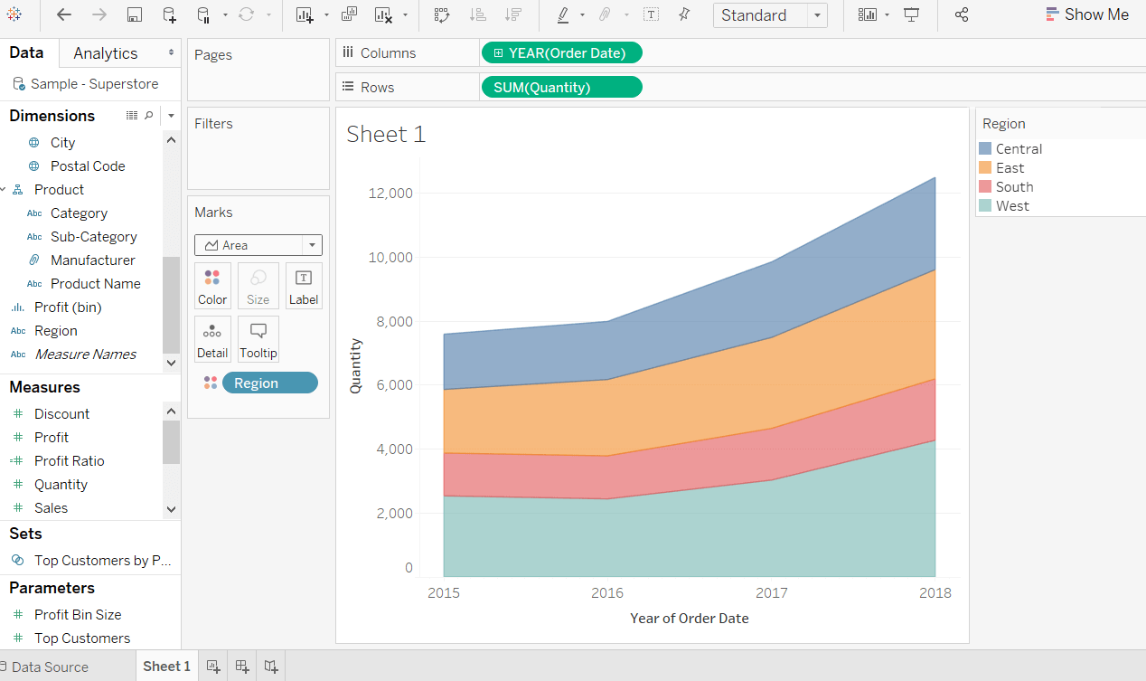Switch to the Analytics tab

106,53
